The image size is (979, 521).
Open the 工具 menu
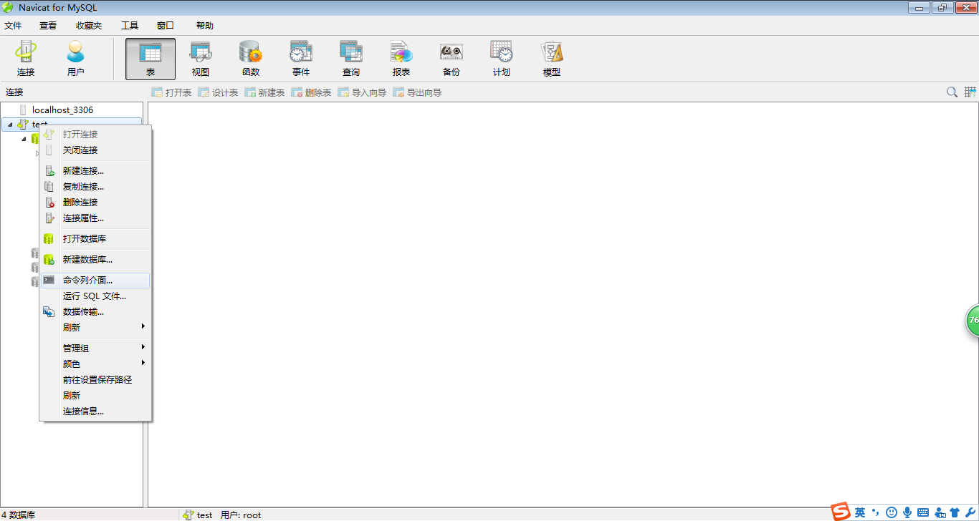[x=130, y=25]
